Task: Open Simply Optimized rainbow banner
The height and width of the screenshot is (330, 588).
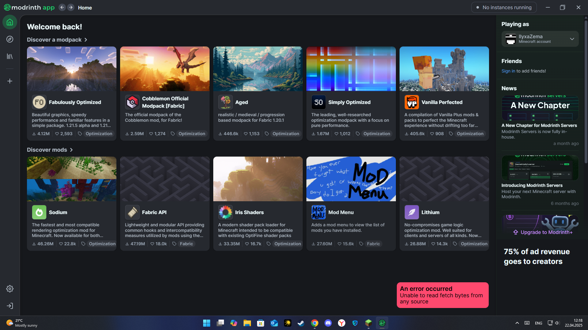Action: point(351,69)
